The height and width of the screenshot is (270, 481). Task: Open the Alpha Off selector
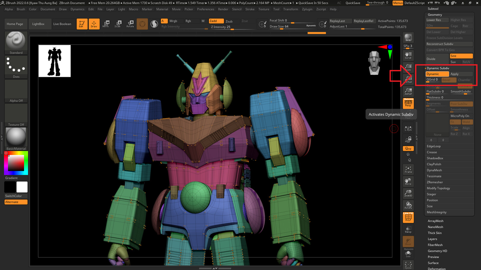pos(16,91)
